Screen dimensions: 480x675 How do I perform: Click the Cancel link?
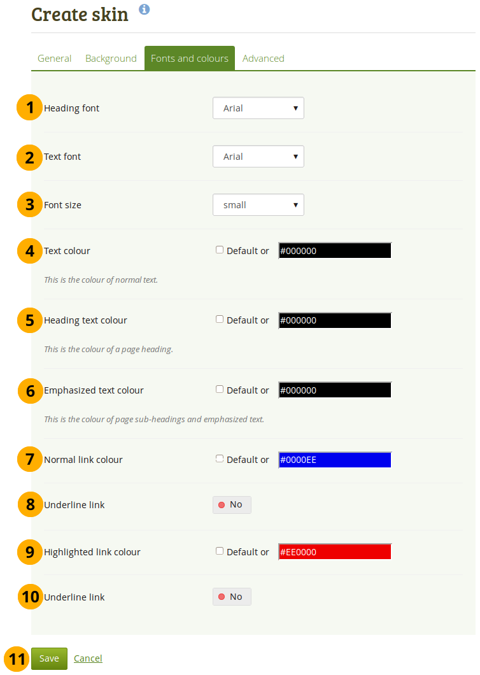click(x=88, y=658)
